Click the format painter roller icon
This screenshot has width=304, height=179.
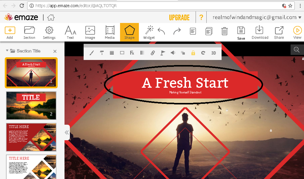[x=102, y=53]
